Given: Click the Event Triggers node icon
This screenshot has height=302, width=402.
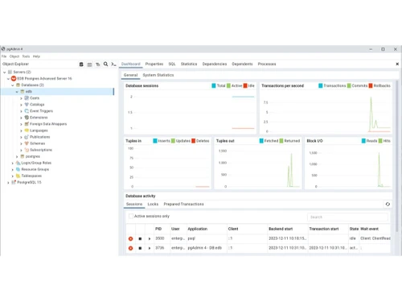Looking at the screenshot, I should tap(27, 111).
